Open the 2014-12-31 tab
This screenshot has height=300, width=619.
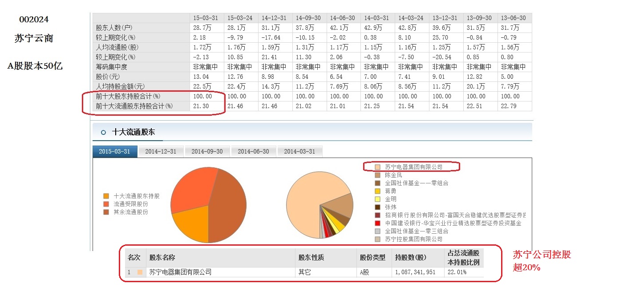click(x=161, y=151)
